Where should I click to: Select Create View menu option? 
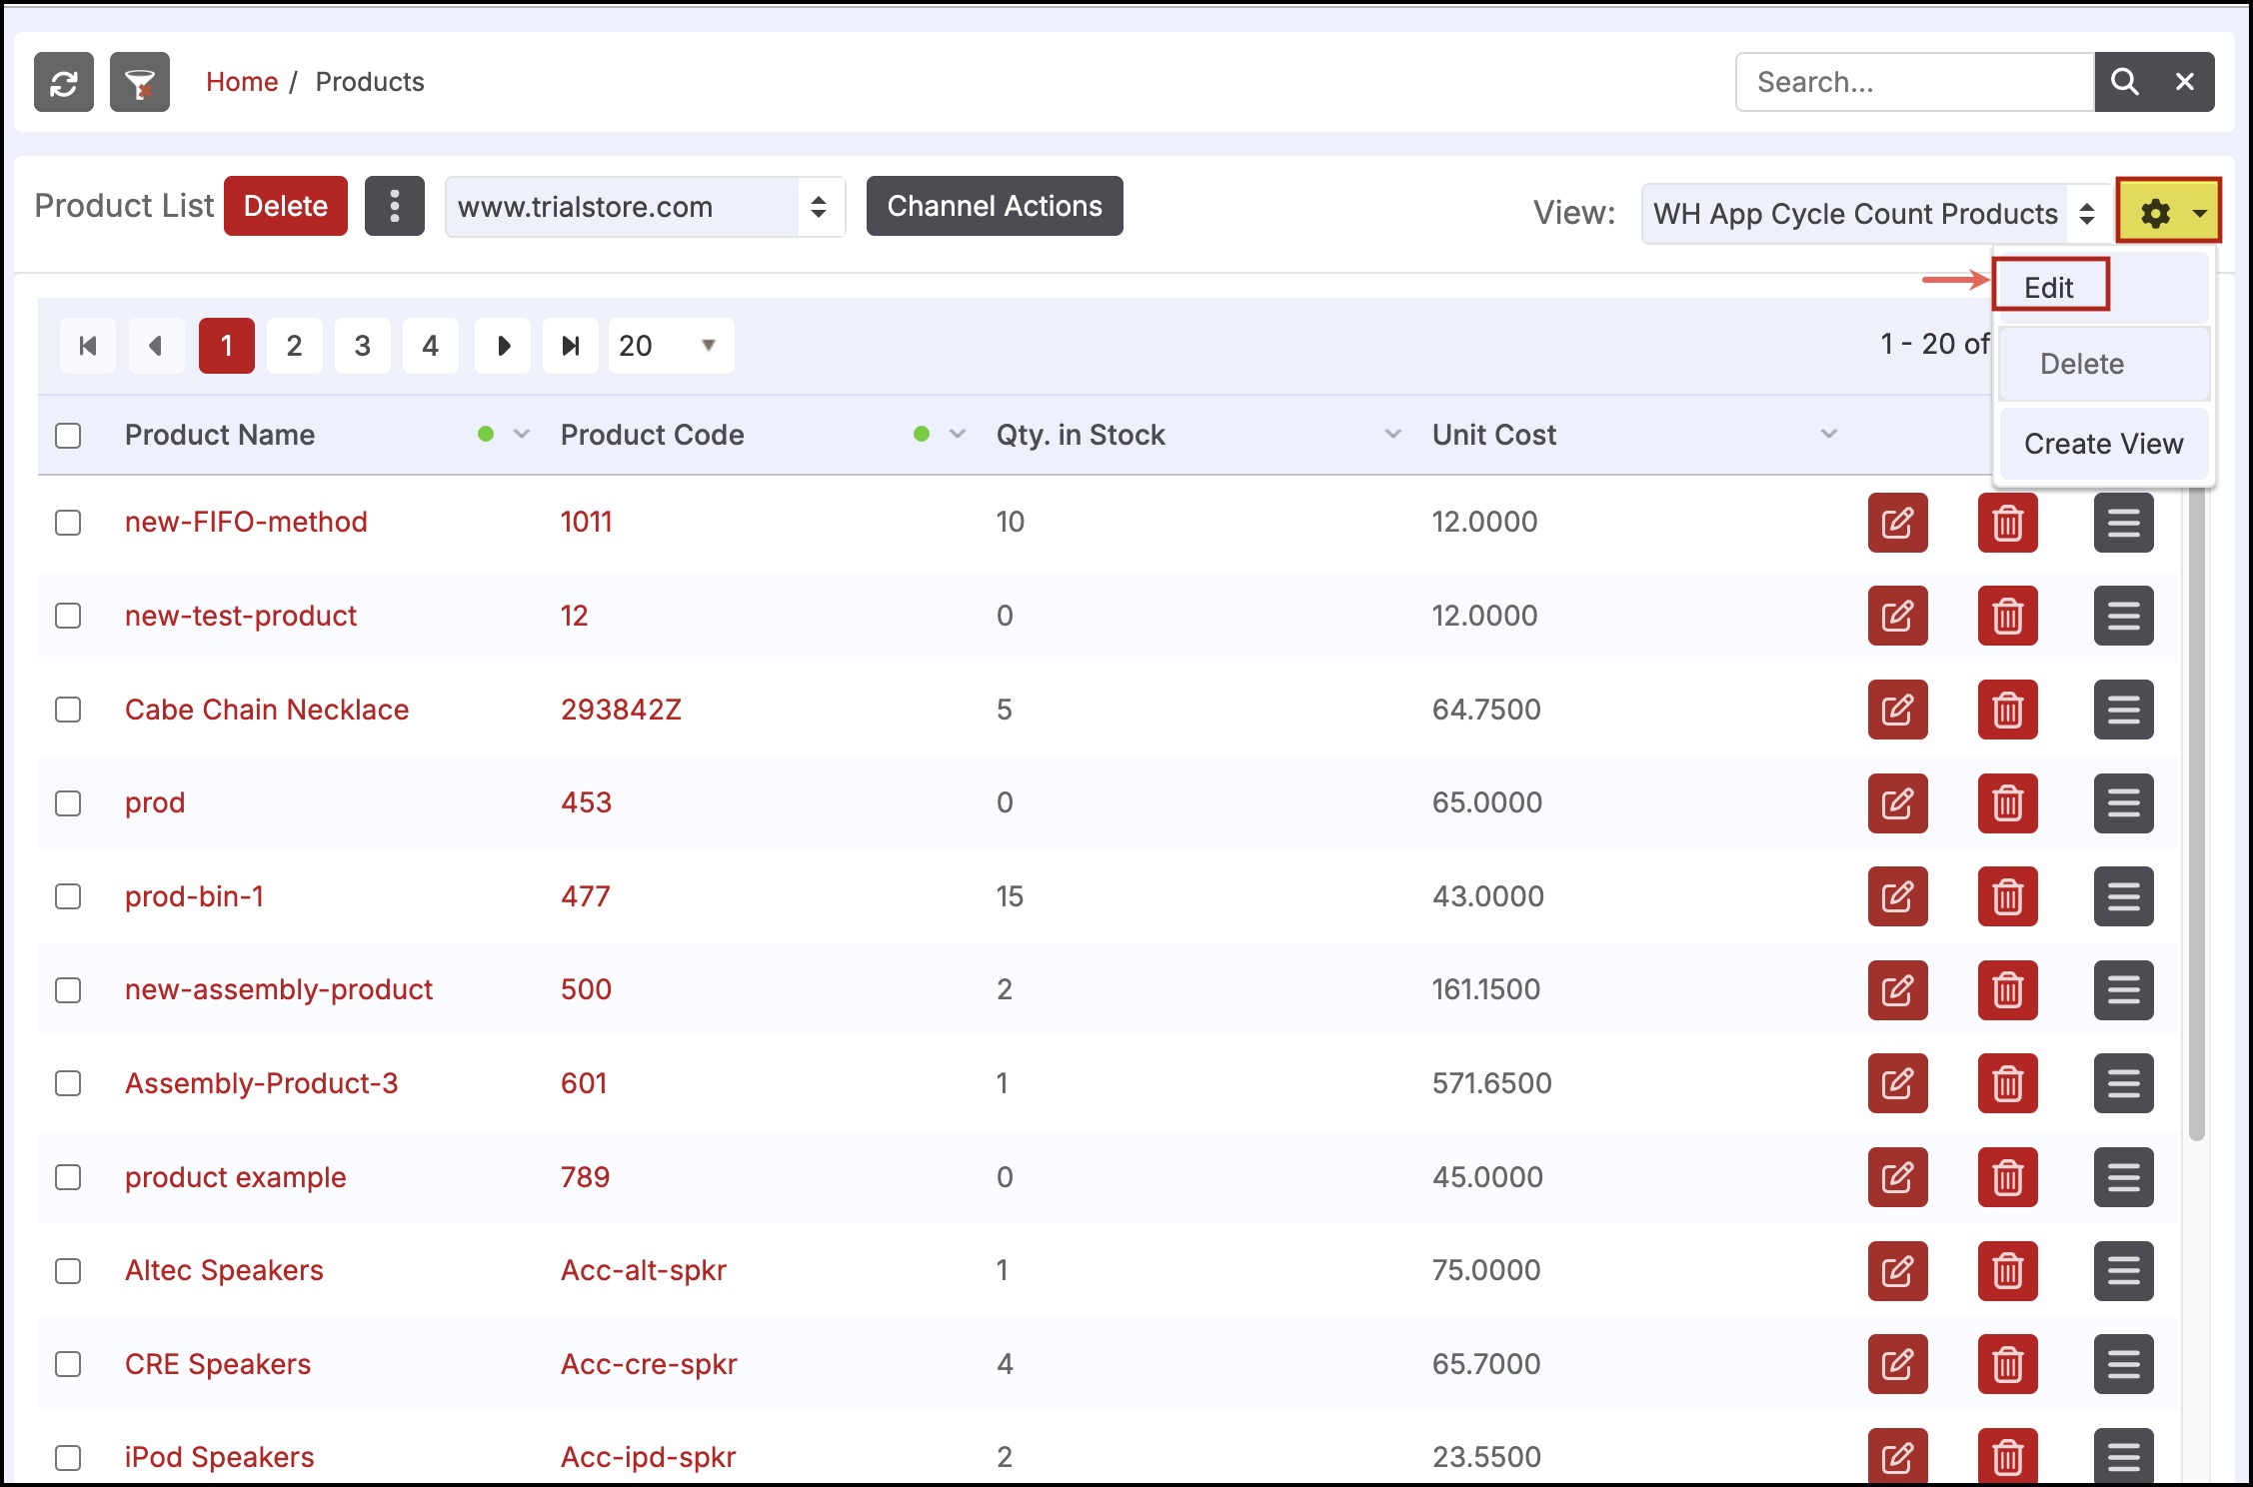2103,444
